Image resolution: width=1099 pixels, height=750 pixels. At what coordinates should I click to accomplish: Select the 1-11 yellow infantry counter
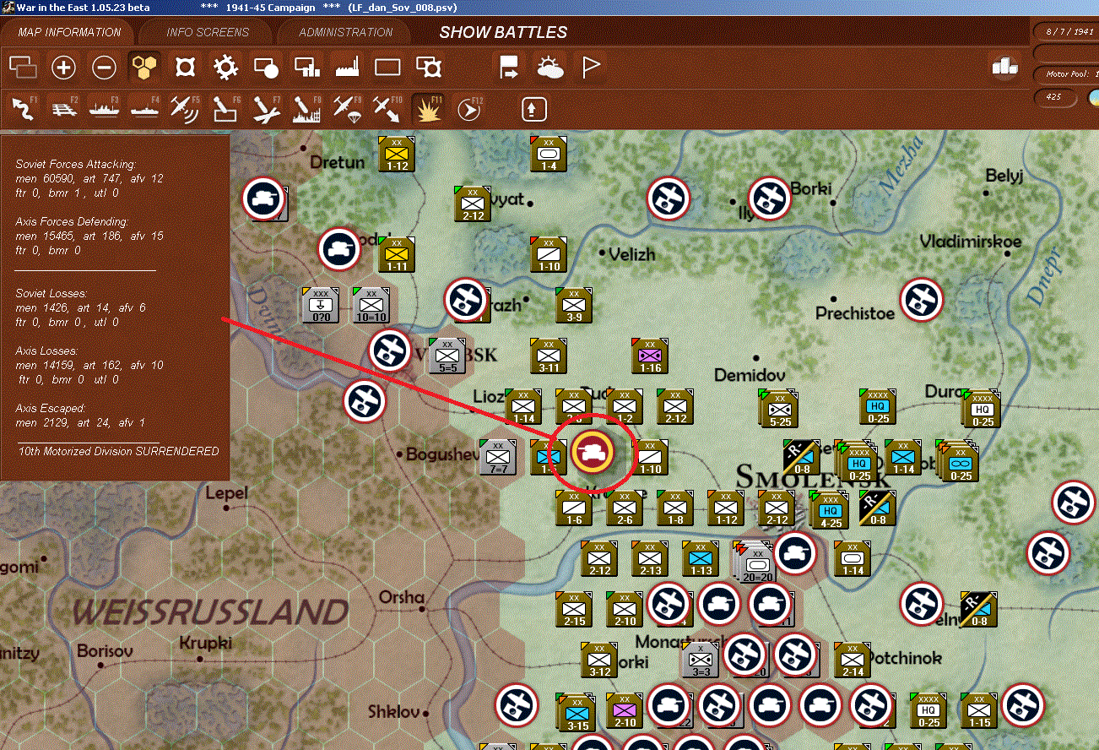click(397, 253)
